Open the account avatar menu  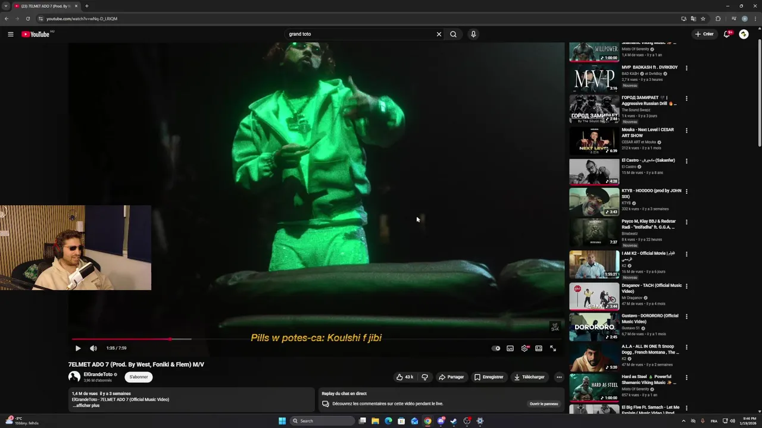point(744,34)
